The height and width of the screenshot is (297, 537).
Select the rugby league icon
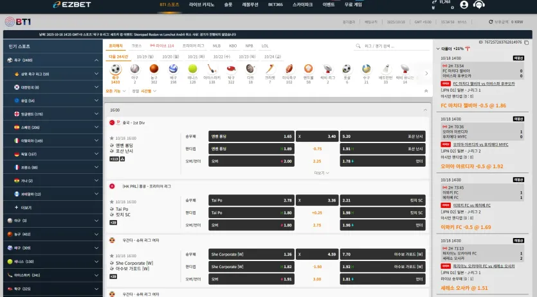click(x=327, y=69)
